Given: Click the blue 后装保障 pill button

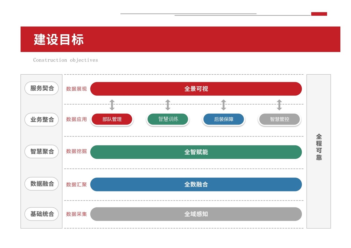Looking at the screenshot, I should (223, 119).
